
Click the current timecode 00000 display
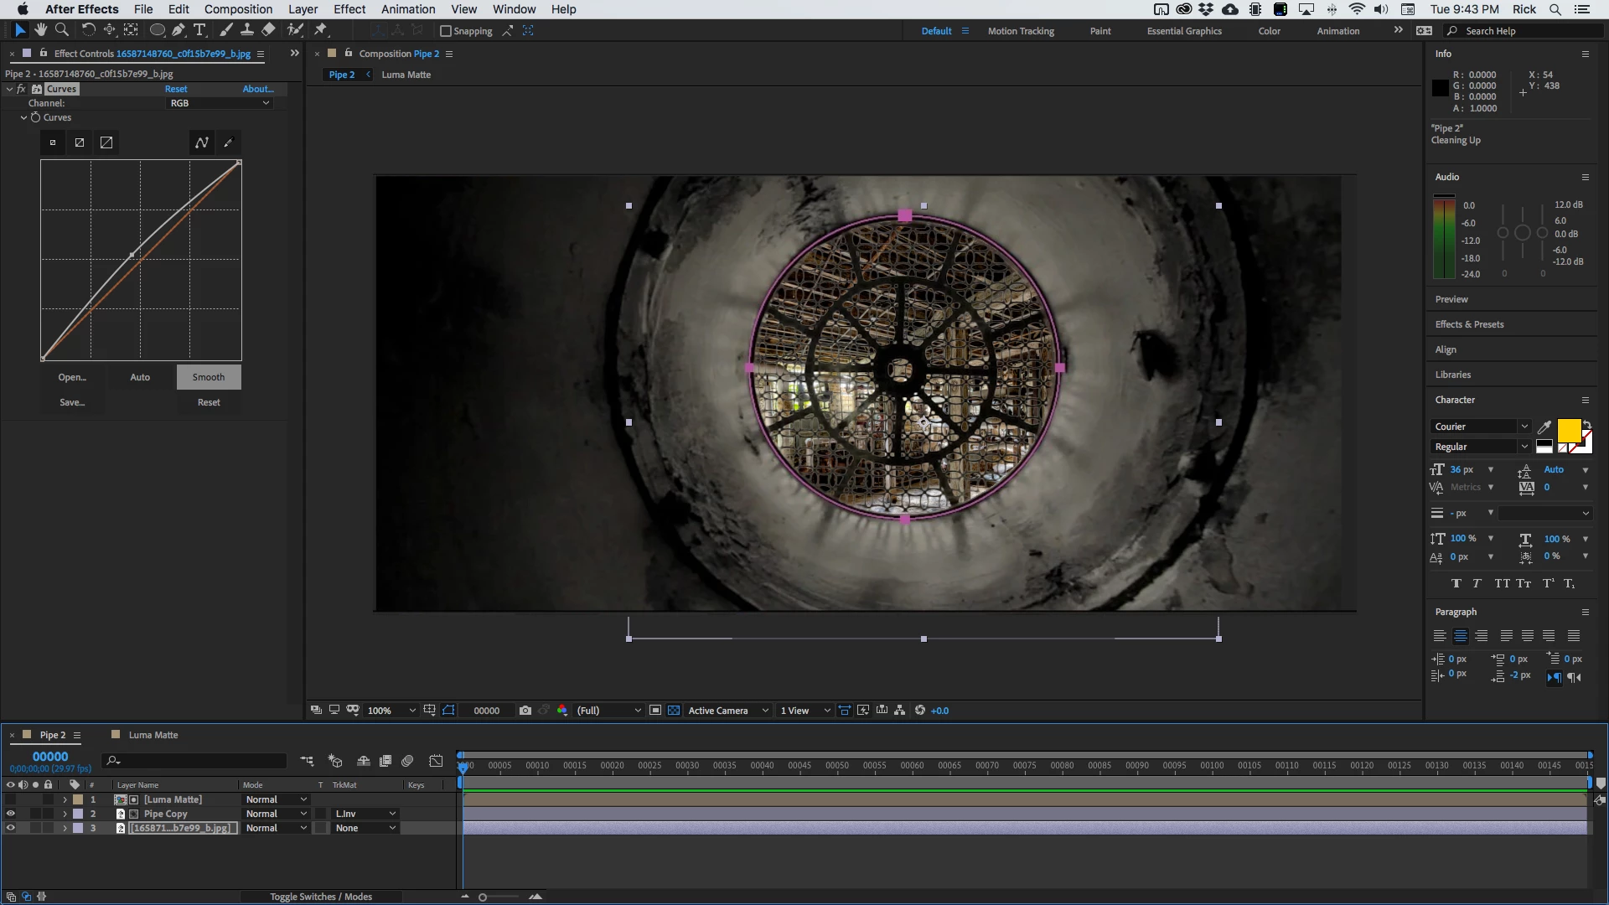(50, 756)
